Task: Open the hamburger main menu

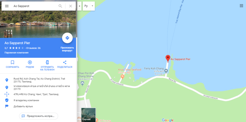Action: pos(7,6)
